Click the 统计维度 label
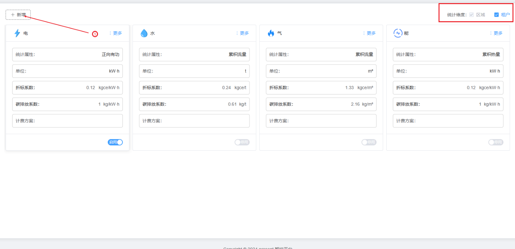515x249 pixels. tap(457, 15)
